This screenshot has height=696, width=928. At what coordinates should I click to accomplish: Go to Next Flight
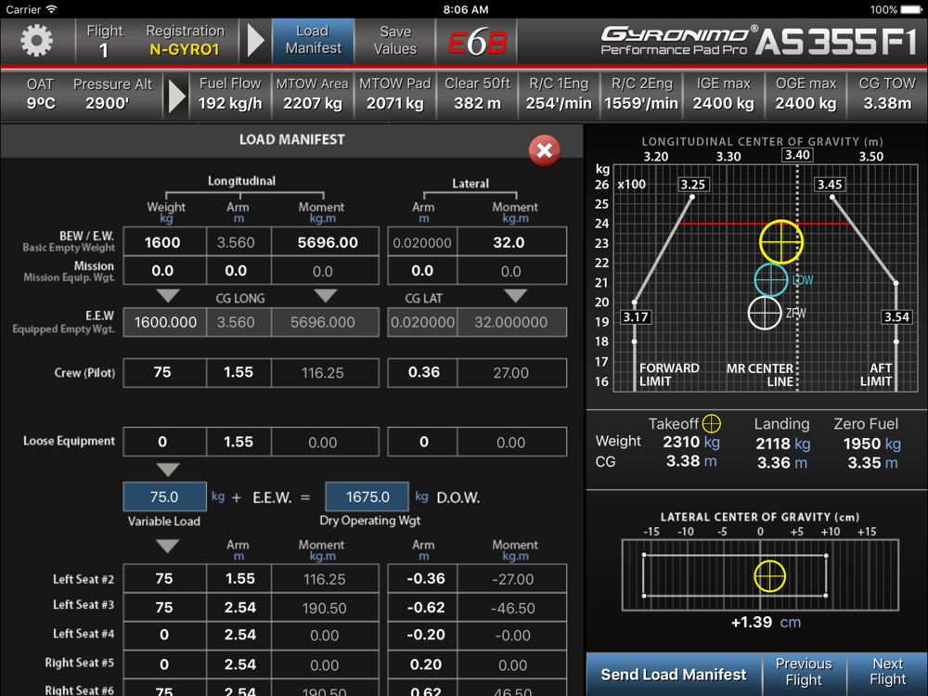888,672
